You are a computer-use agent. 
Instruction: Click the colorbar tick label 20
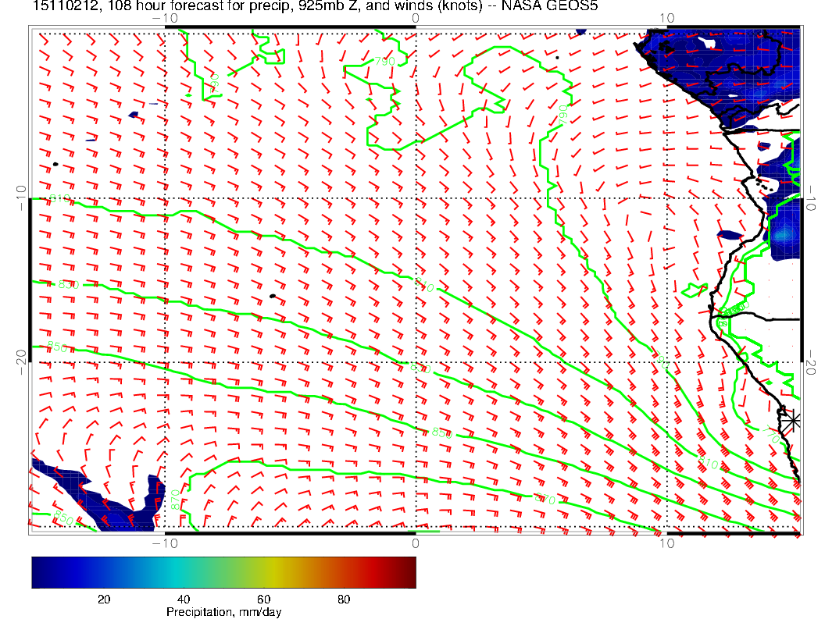(103, 599)
